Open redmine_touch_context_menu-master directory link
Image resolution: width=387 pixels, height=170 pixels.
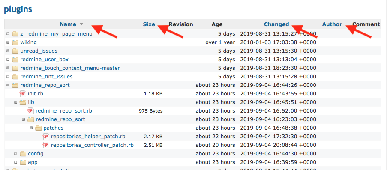point(70,68)
